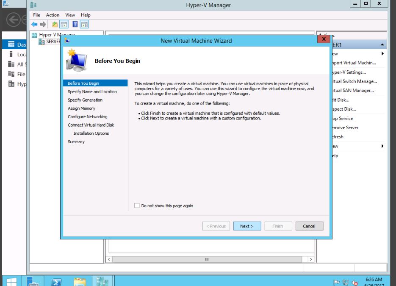
Task: Switch to Hyper-V Manager taskbar icon
Action: (x=102, y=281)
